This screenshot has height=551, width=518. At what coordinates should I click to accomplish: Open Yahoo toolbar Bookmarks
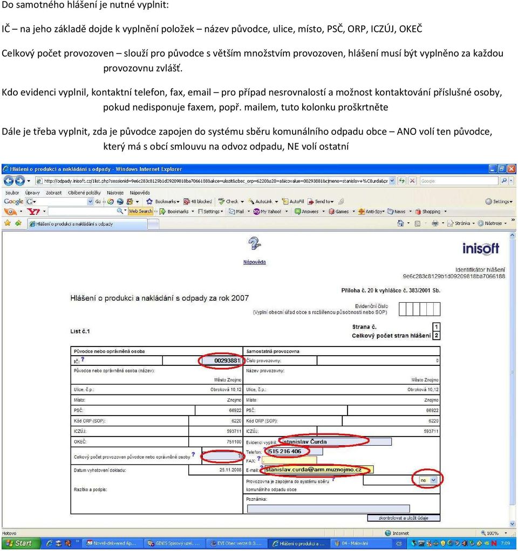[x=177, y=212]
